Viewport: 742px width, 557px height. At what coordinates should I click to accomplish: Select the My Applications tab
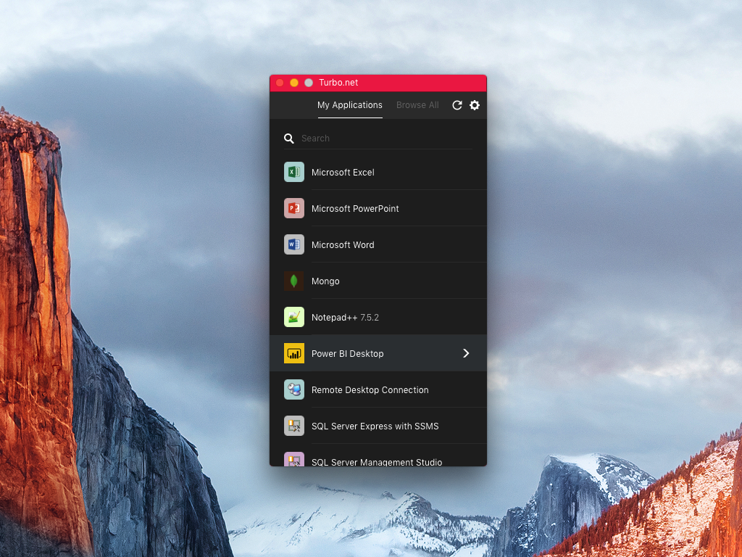coord(350,104)
